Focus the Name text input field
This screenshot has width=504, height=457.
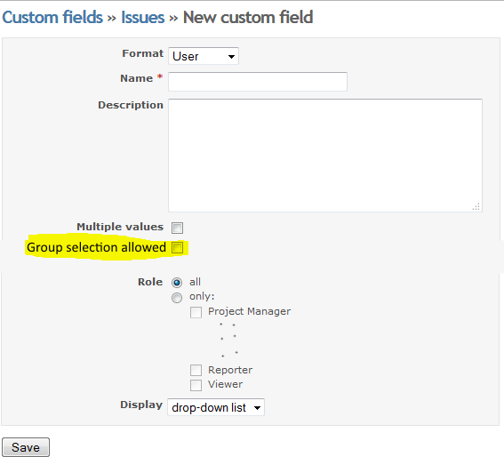click(x=258, y=82)
